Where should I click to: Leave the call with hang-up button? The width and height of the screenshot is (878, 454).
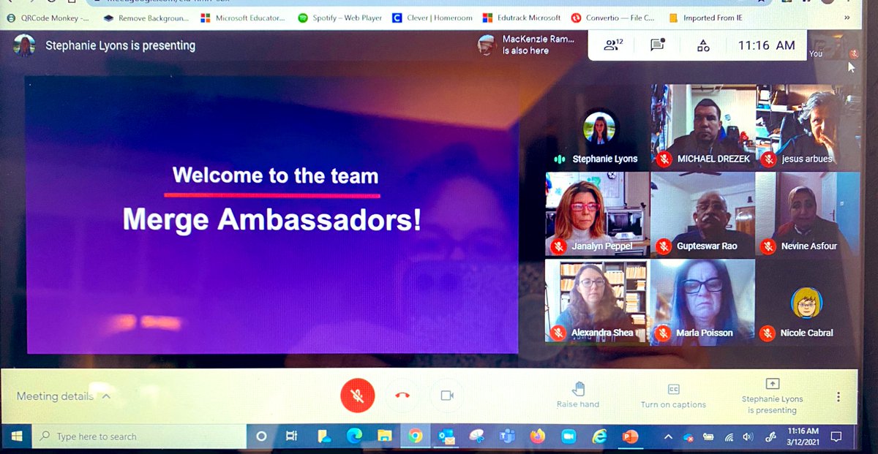click(402, 396)
